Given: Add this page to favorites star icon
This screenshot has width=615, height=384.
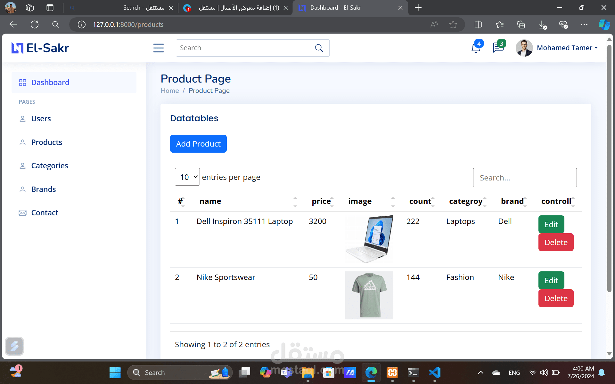Looking at the screenshot, I should point(453,24).
